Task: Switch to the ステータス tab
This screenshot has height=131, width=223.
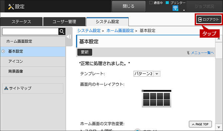Action: pyautogui.click(x=21, y=22)
